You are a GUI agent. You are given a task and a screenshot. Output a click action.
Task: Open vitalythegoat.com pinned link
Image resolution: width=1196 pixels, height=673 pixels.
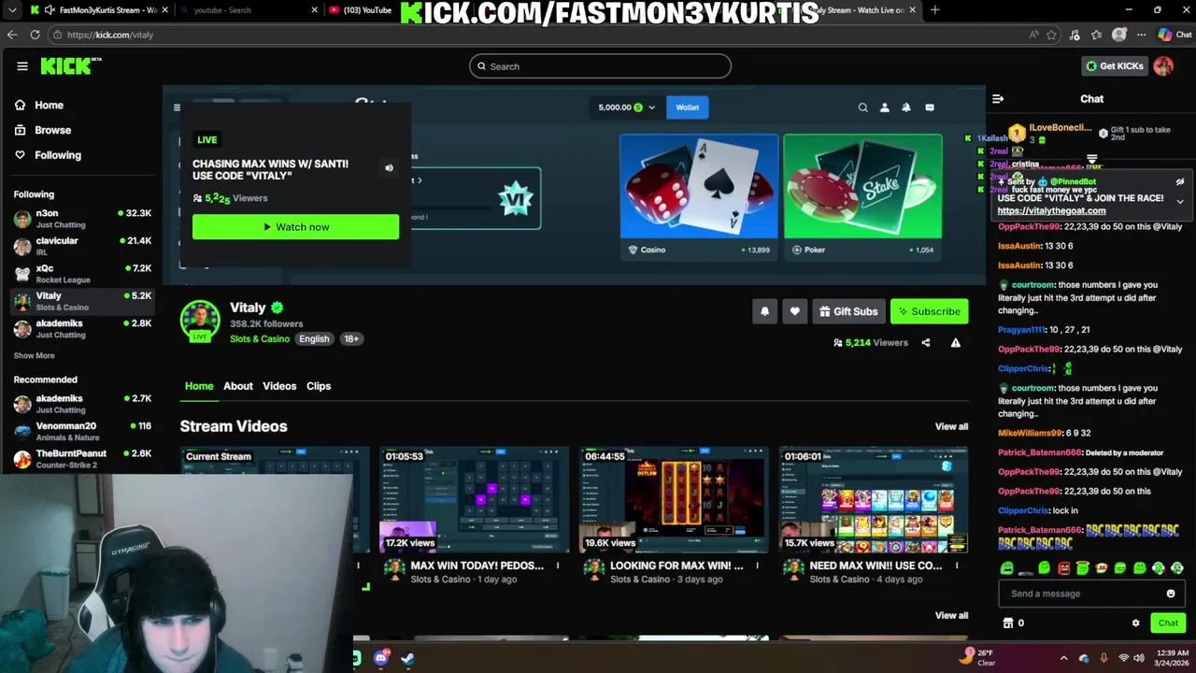(1051, 211)
